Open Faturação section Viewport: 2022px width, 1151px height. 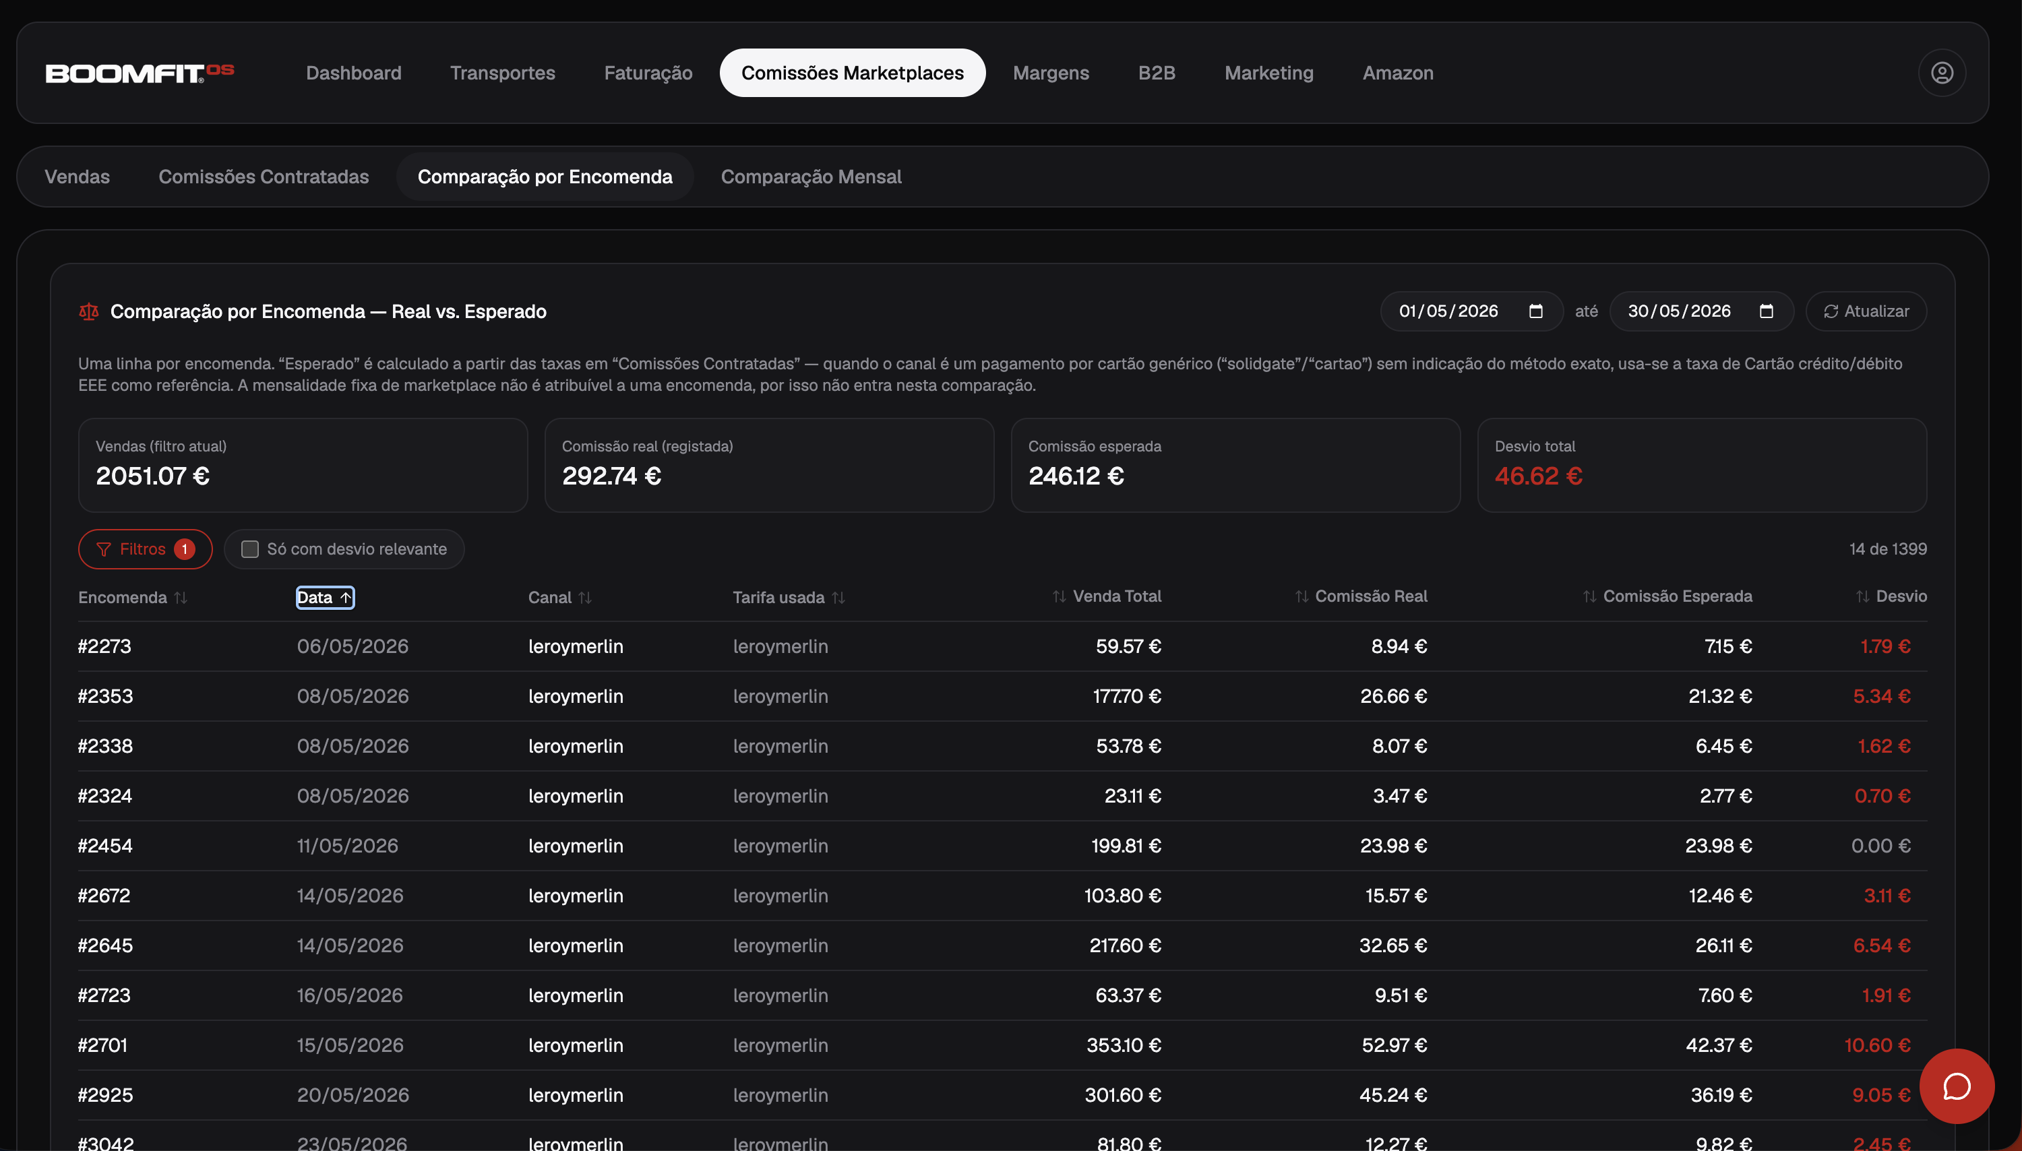tap(648, 73)
